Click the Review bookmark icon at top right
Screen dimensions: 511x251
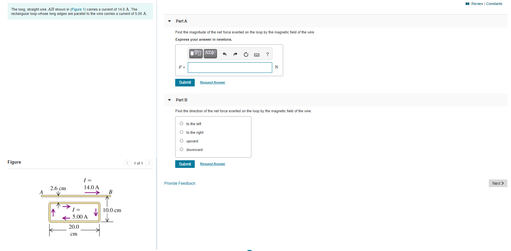(x=467, y=3)
